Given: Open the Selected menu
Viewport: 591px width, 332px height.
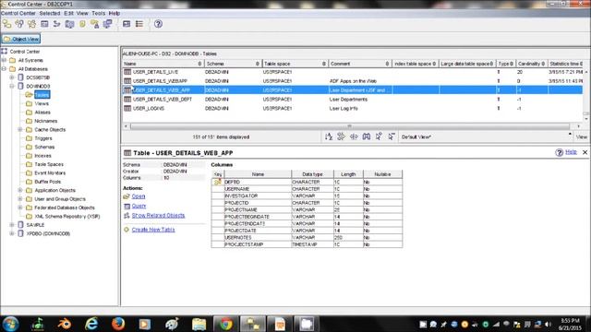Looking at the screenshot, I should pos(50,13).
